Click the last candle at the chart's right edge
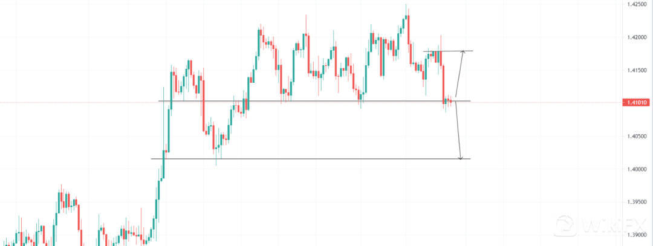The width and height of the screenshot is (653, 246). 450,101
